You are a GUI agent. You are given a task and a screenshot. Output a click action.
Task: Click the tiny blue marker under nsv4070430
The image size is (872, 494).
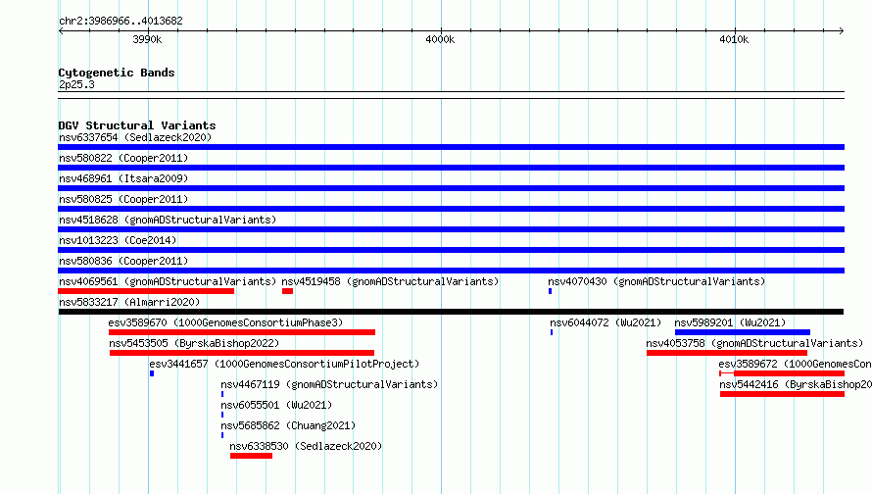[x=550, y=291]
